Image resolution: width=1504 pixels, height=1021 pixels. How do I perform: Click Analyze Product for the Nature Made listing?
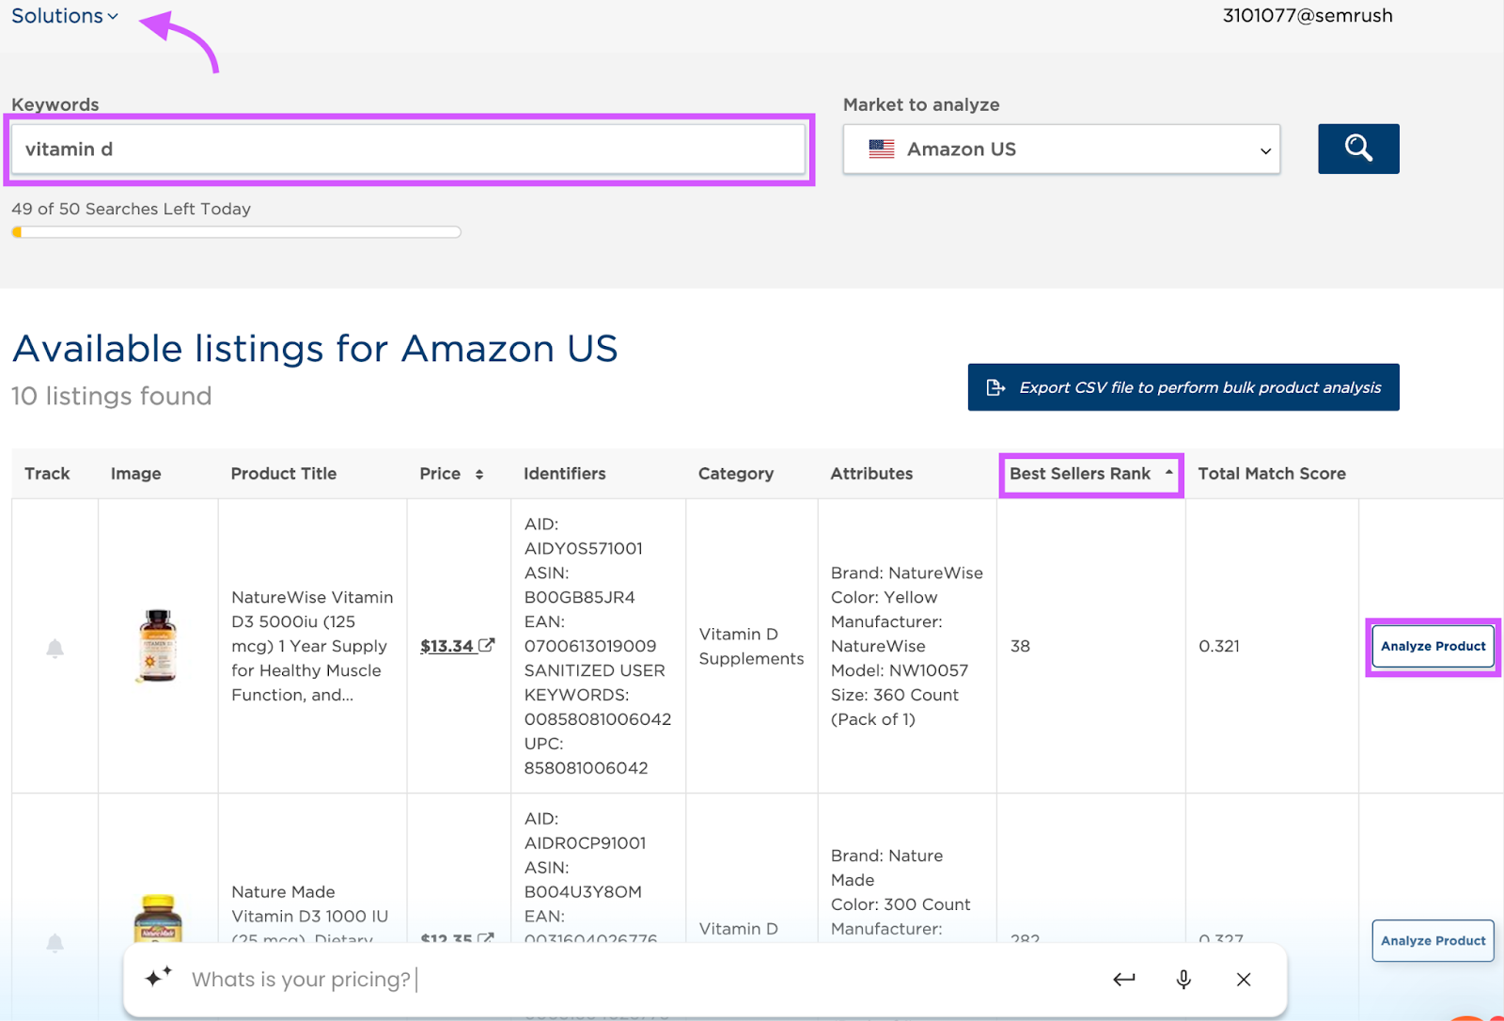coord(1433,940)
